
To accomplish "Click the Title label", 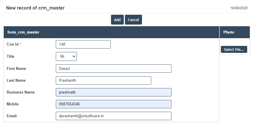I will [10, 57].
